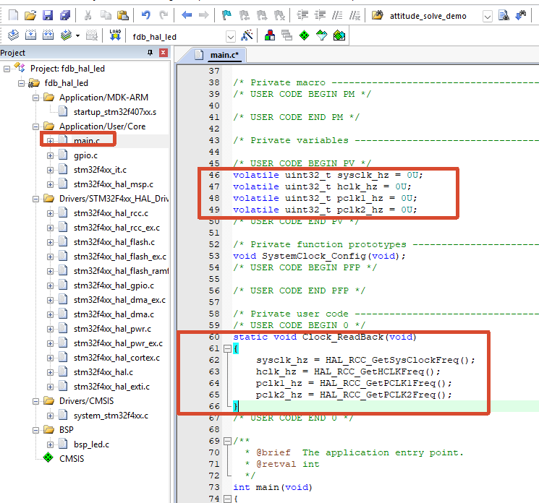Select stm32f4xx_hal_msp.c in the project tree
539x503 pixels.
[114, 184]
